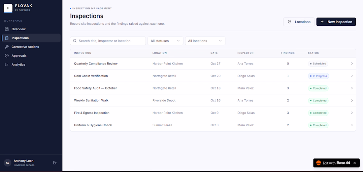Open Analytics in the sidebar
Image resolution: width=363 pixels, height=172 pixels.
tap(31, 64)
